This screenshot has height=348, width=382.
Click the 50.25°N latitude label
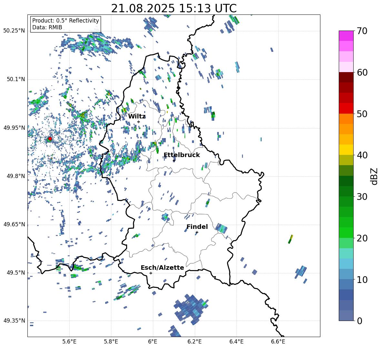tap(14, 31)
